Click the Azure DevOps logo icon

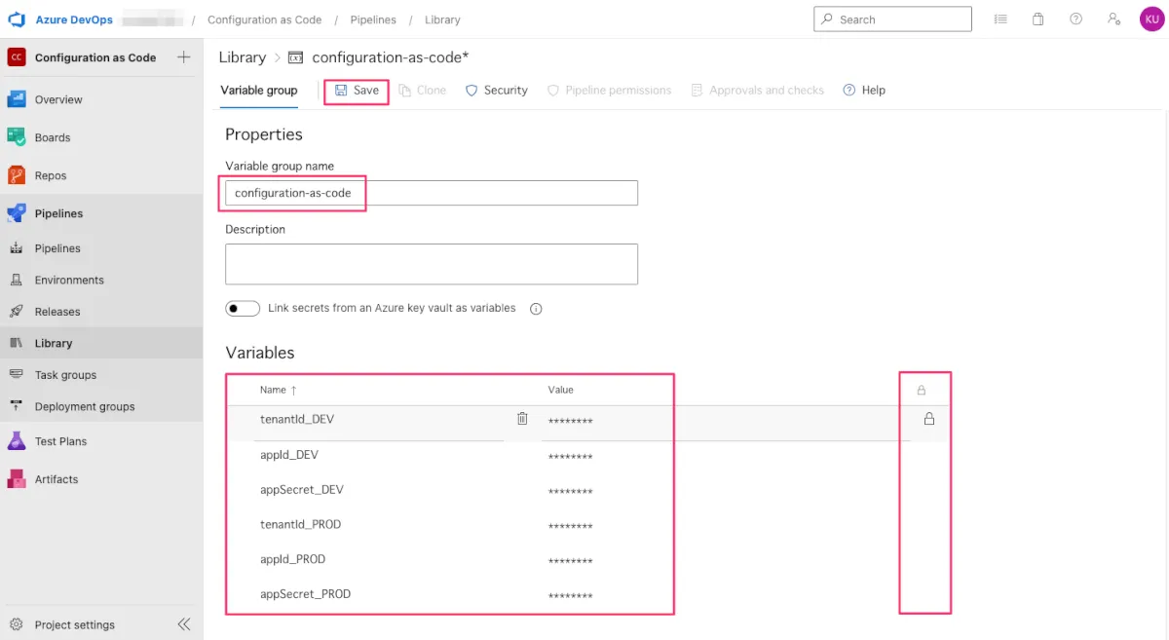(x=17, y=19)
